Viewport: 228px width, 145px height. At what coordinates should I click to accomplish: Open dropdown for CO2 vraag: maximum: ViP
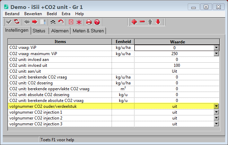point(216,54)
